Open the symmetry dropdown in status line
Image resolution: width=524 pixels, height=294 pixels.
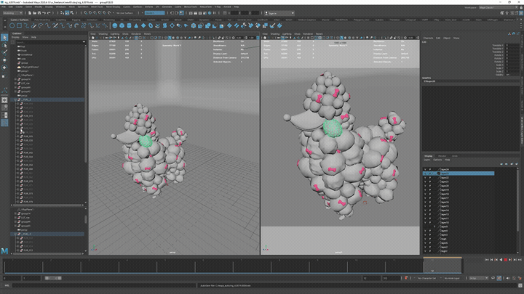[x=154, y=13]
